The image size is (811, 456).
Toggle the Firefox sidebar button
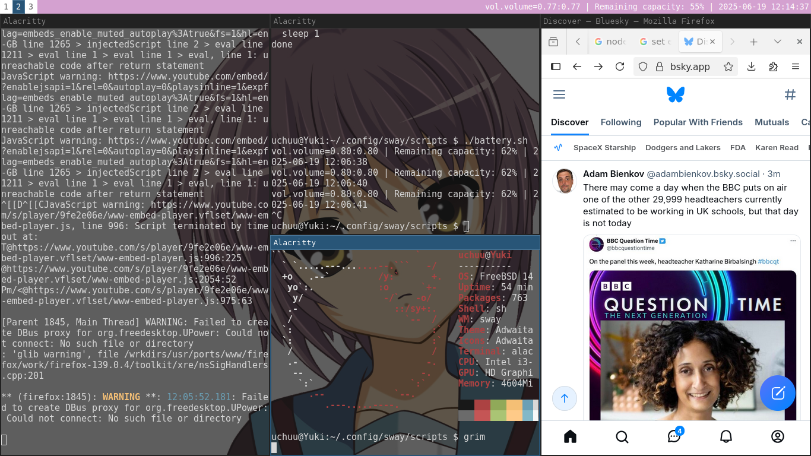pos(556,66)
